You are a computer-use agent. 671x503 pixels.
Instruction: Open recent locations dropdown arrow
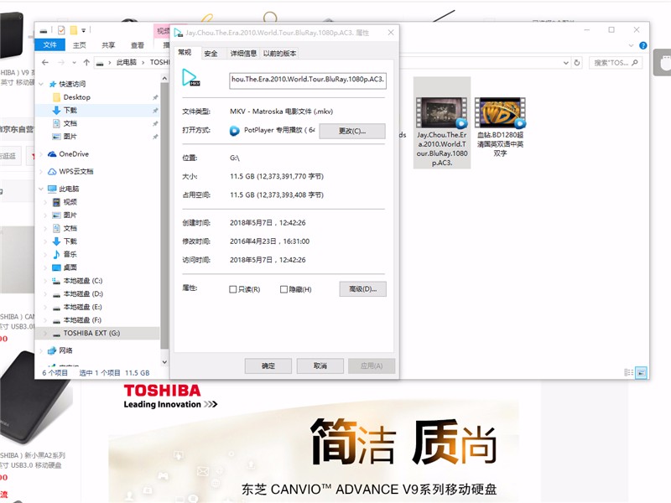tap(74, 63)
